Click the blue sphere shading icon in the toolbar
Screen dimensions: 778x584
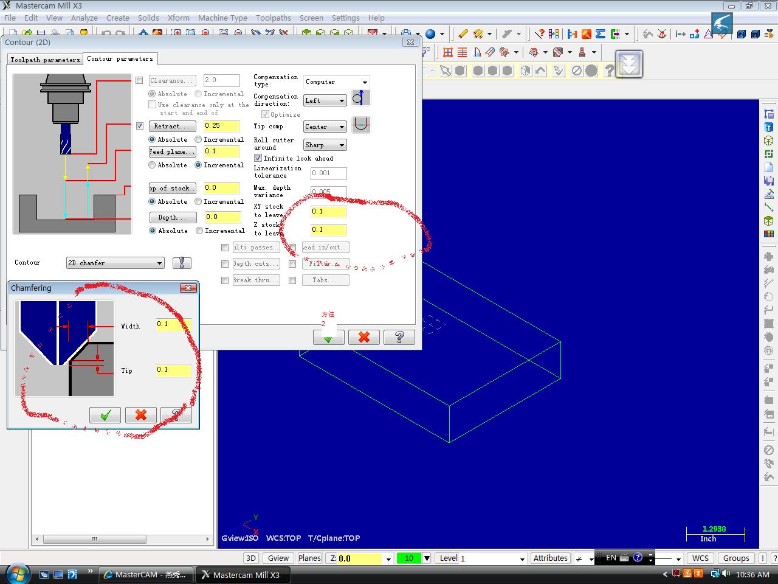pos(430,34)
